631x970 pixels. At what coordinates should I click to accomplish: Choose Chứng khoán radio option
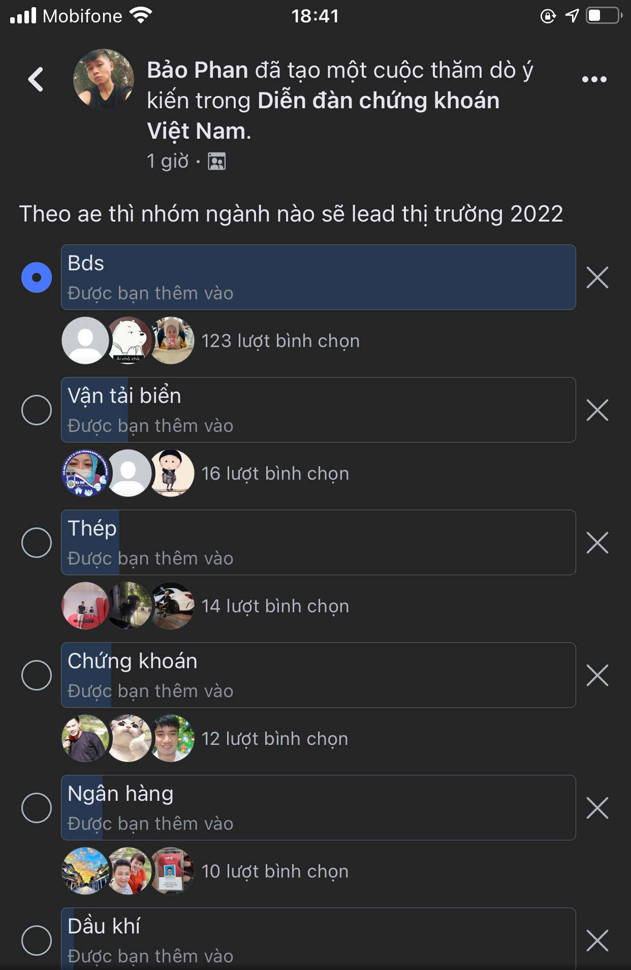[x=37, y=675]
